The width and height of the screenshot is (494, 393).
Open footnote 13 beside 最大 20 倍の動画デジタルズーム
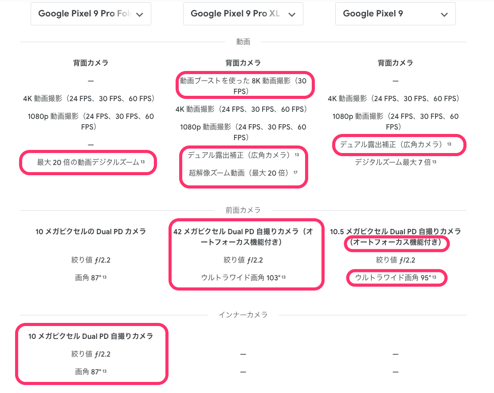(143, 161)
